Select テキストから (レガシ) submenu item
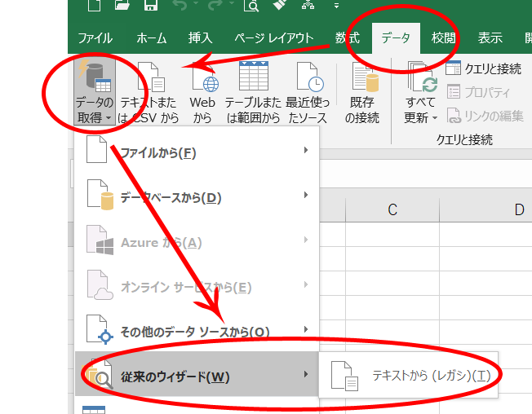Screen dimensions: 532x414 (408, 375)
